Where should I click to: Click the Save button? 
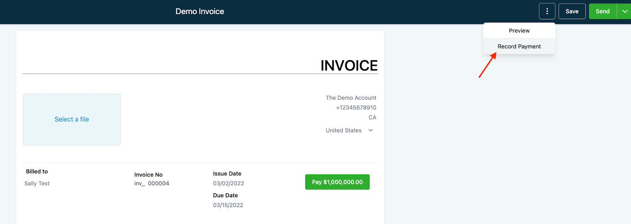point(572,11)
